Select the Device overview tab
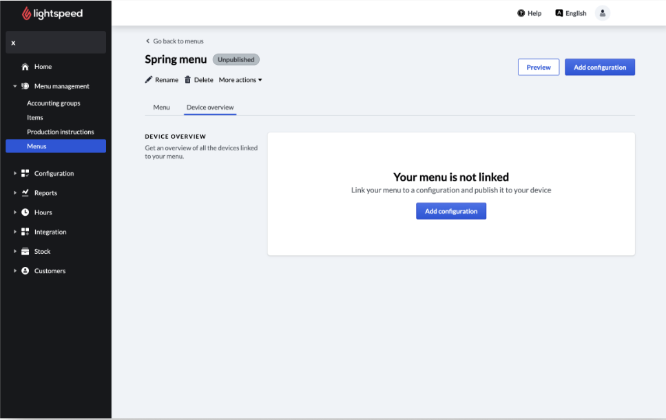This screenshot has width=666, height=420. coord(210,108)
